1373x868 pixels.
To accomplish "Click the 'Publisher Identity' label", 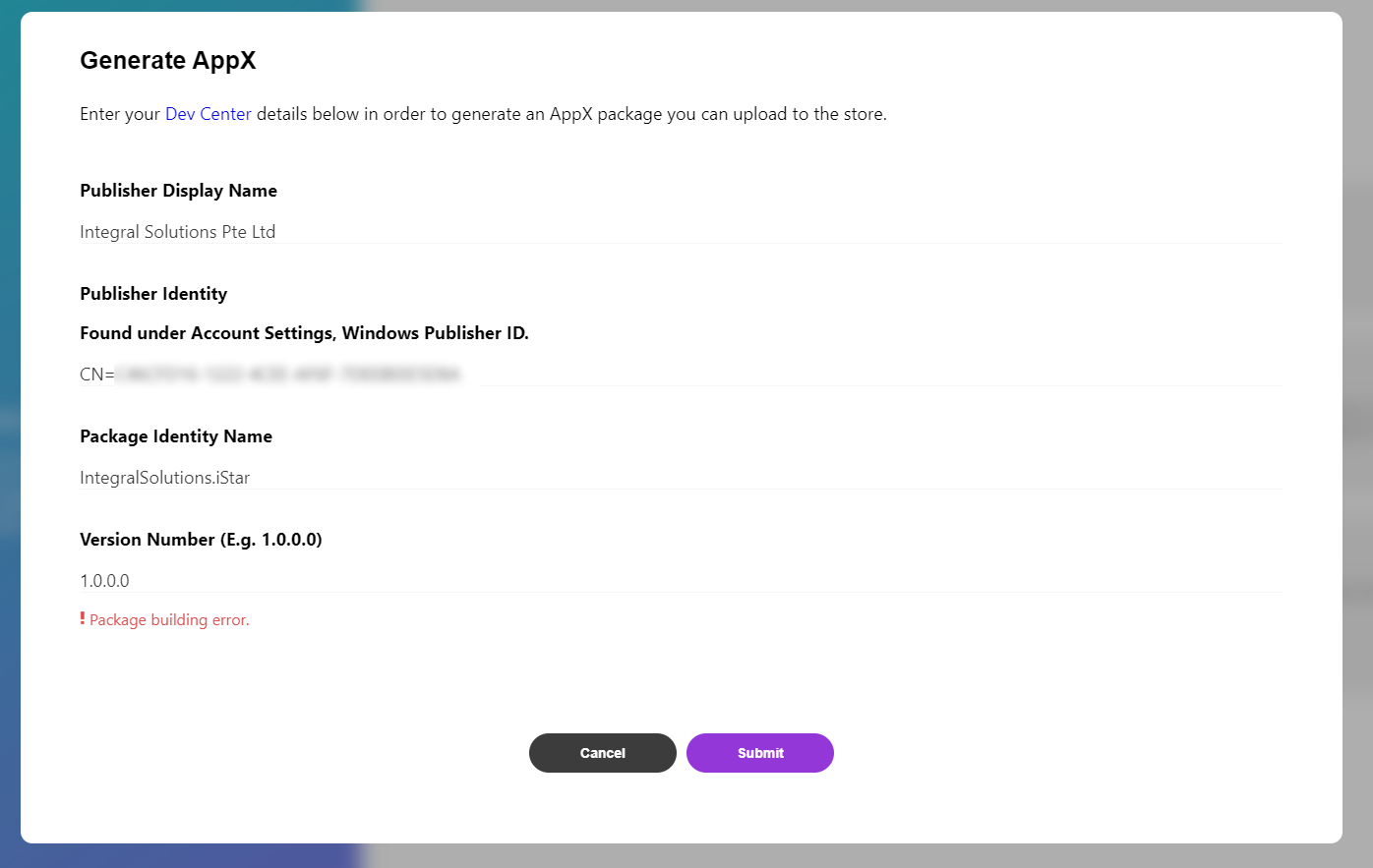I will click(153, 294).
